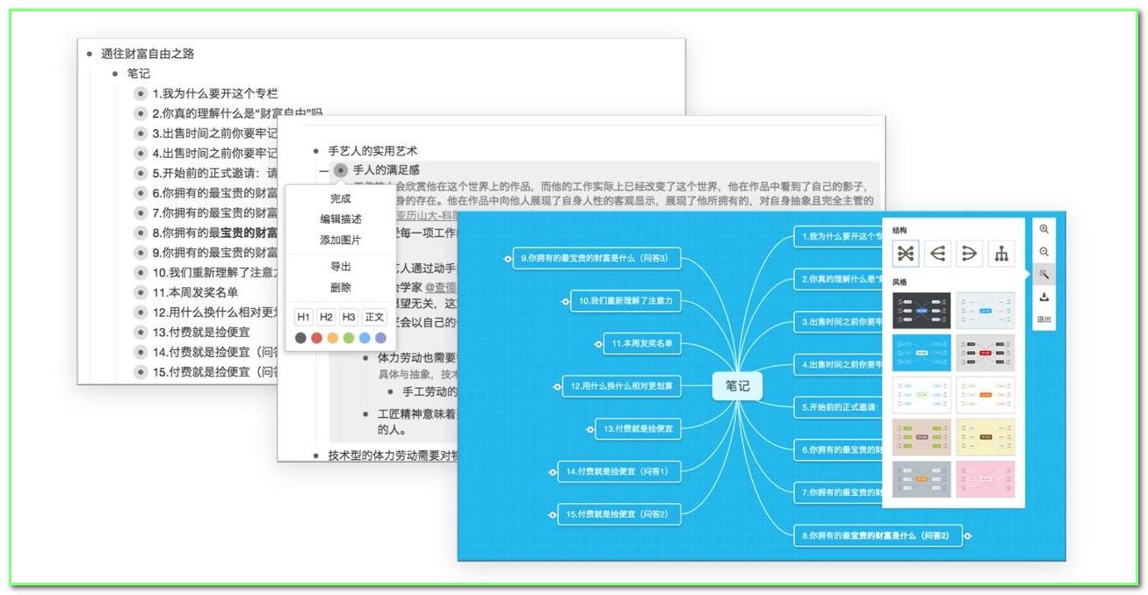Click the 完成 option to finish editing
The width and height of the screenshot is (1148, 595).
click(341, 198)
